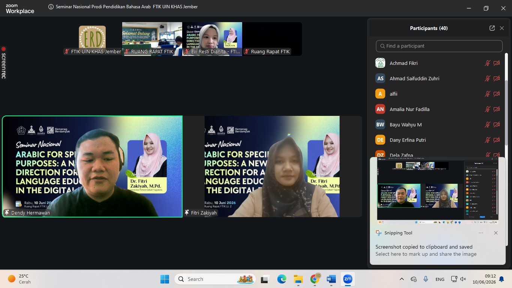Select participant Achmad Fikri
This screenshot has height=288, width=512.
pos(439,63)
